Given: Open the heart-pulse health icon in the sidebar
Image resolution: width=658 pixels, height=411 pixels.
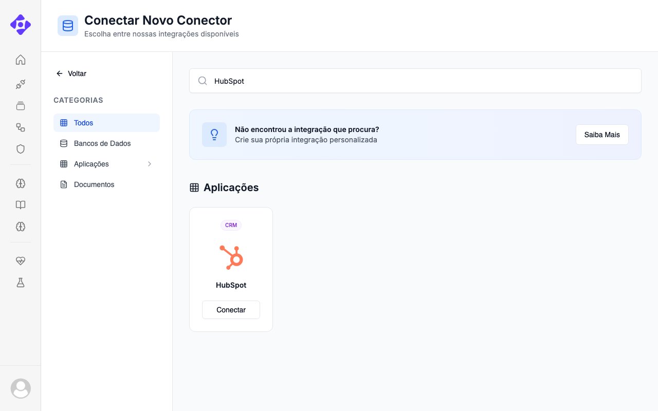Looking at the screenshot, I should [x=21, y=261].
